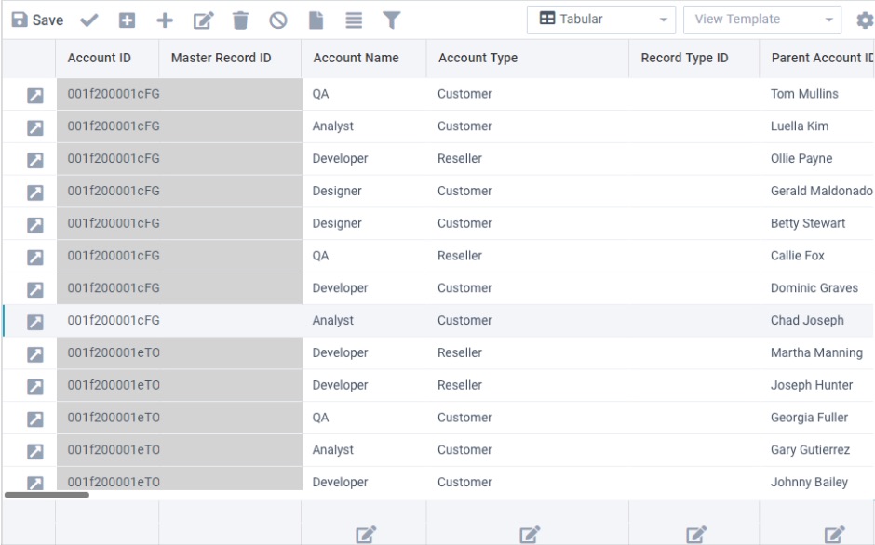Screen dimensions: 875x545
Task: Sort by Account Name column header
Action: (x=356, y=58)
